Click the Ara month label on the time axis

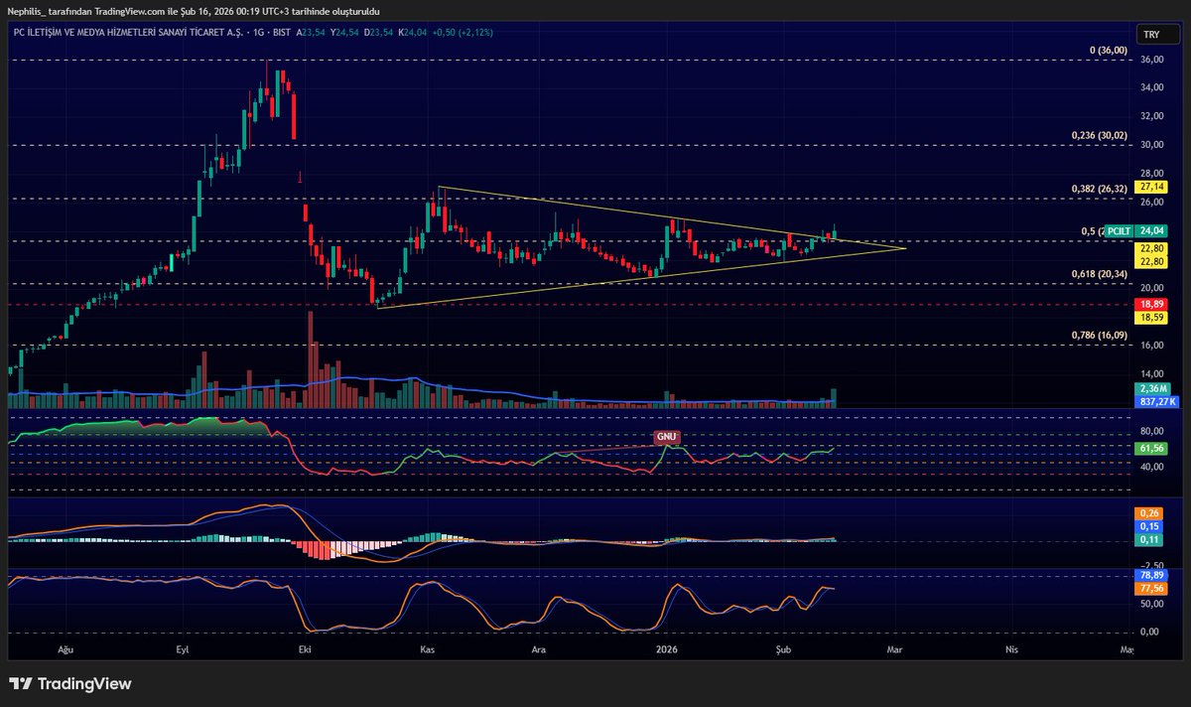click(540, 649)
